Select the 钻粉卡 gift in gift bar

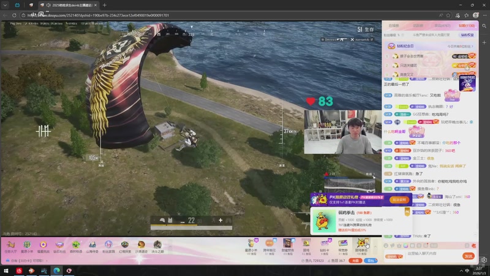325,247
